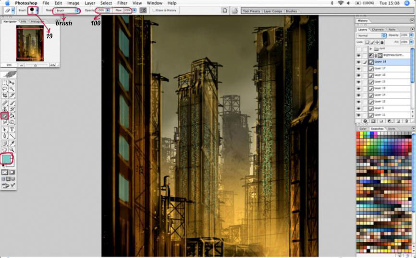416x258 pixels.
Task: Enable Erase to History checkbox
Action: tap(154, 11)
